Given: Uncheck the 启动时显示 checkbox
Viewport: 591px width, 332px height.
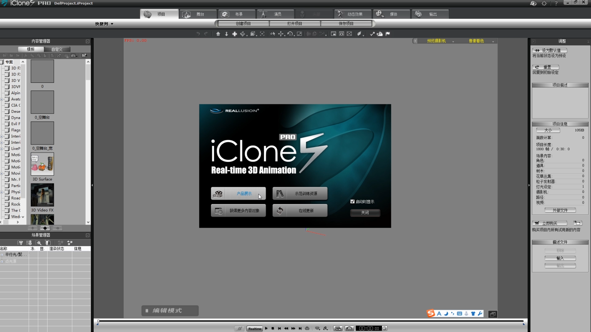Looking at the screenshot, I should coord(352,202).
